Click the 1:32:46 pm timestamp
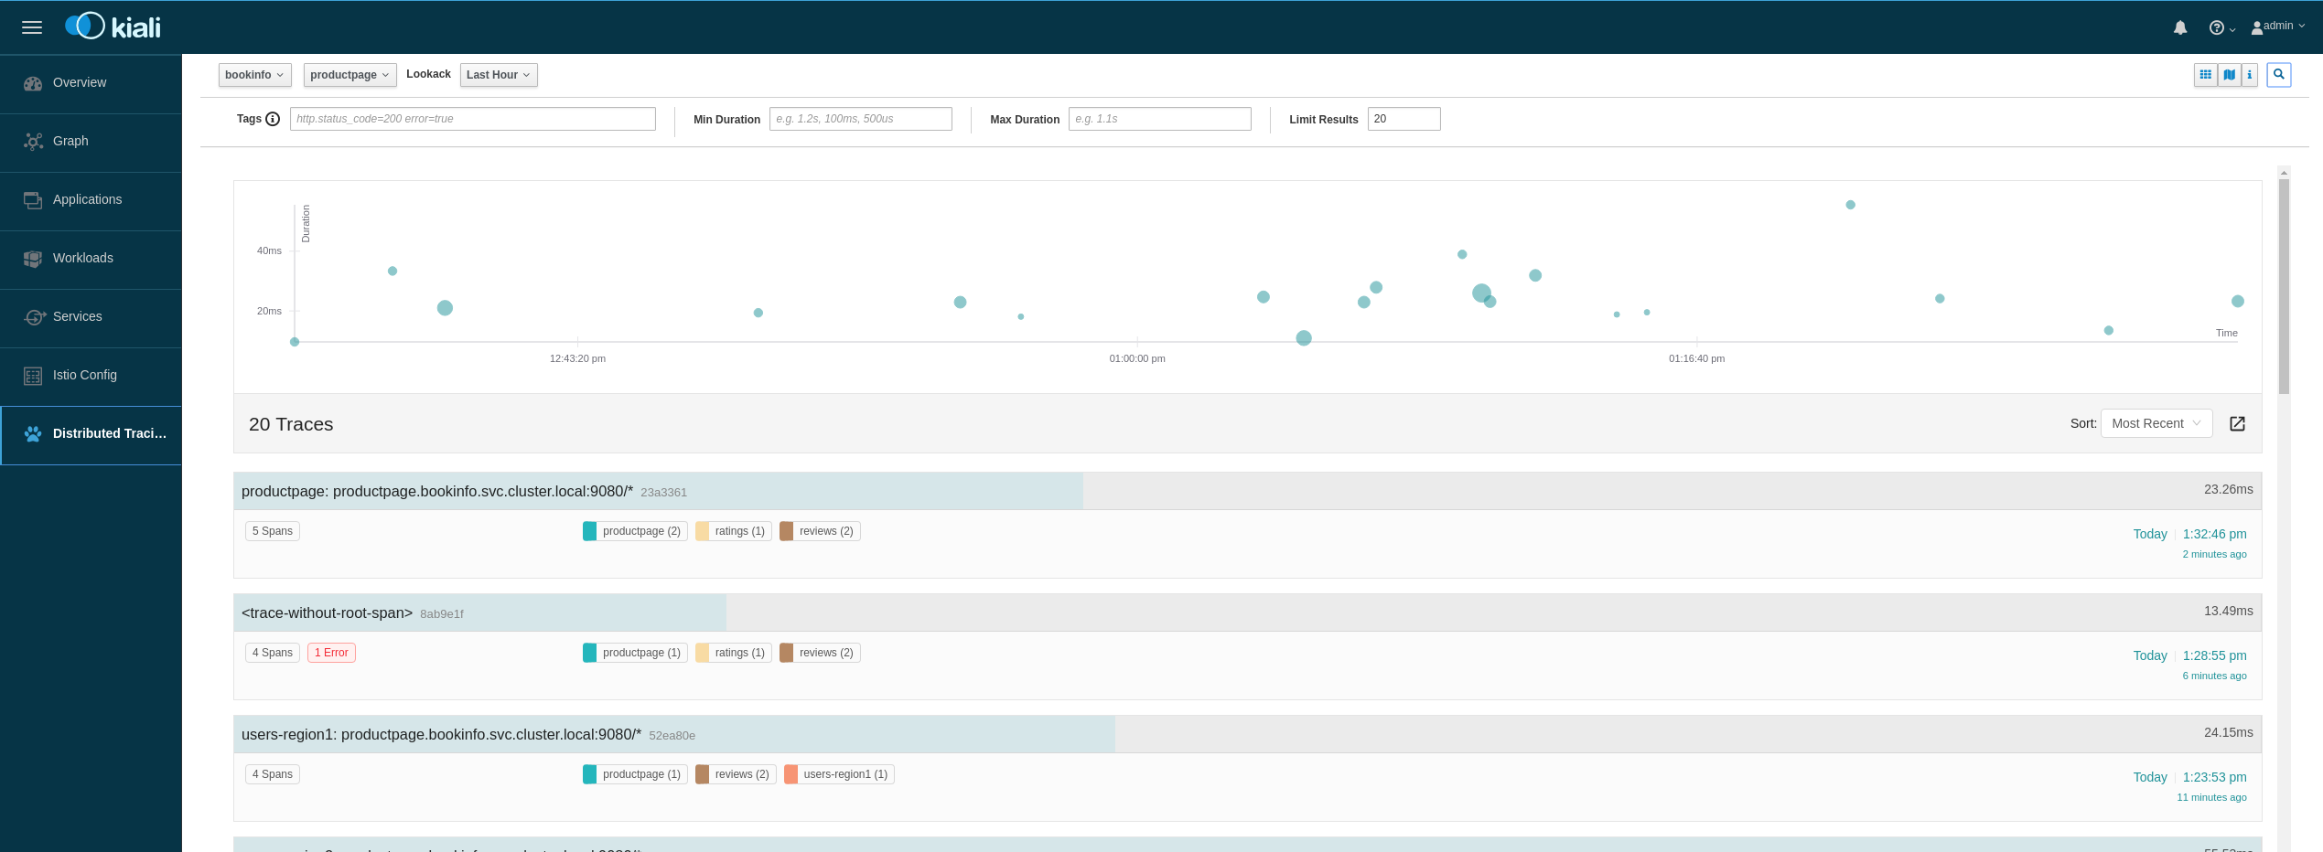 click(2214, 535)
